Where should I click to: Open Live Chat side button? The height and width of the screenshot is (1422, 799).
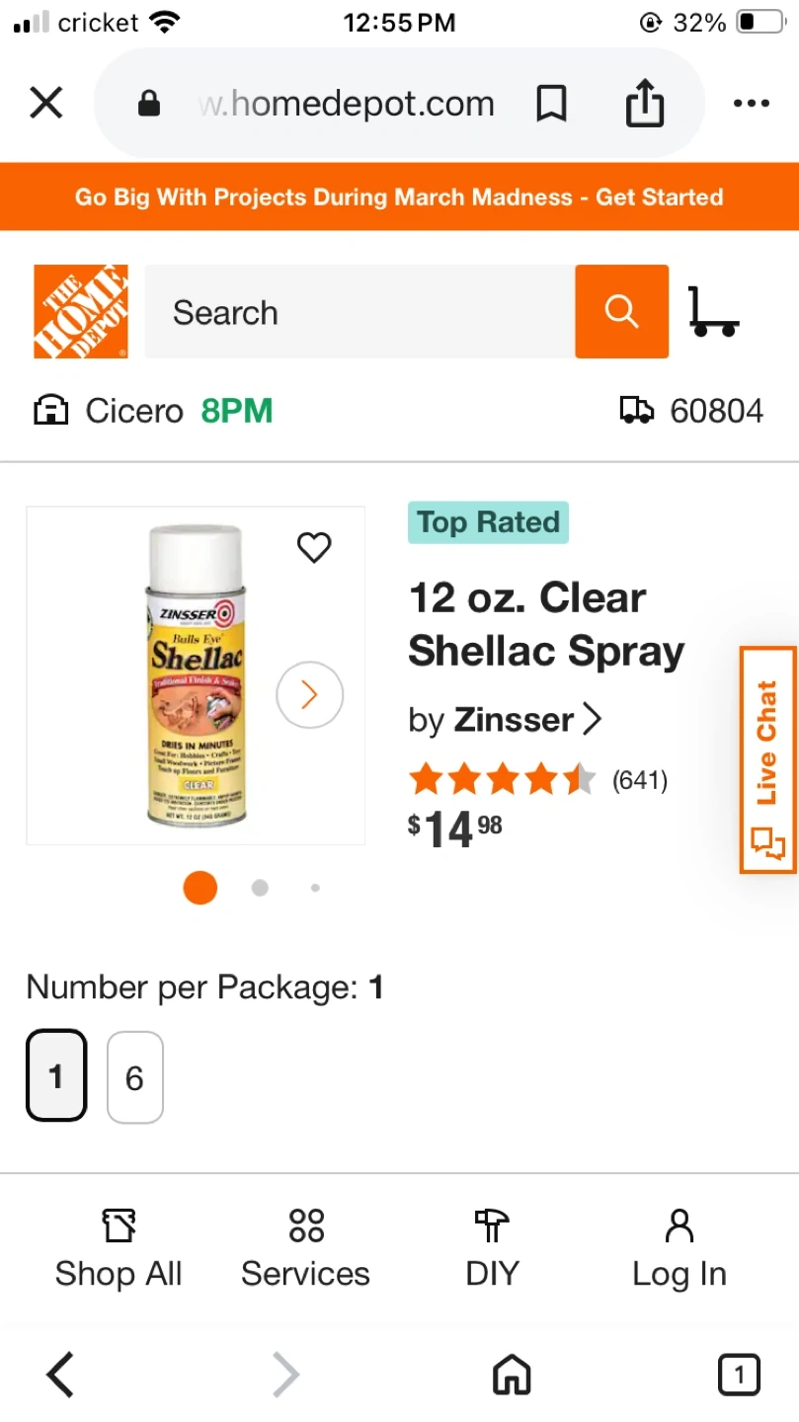pyautogui.click(x=767, y=760)
